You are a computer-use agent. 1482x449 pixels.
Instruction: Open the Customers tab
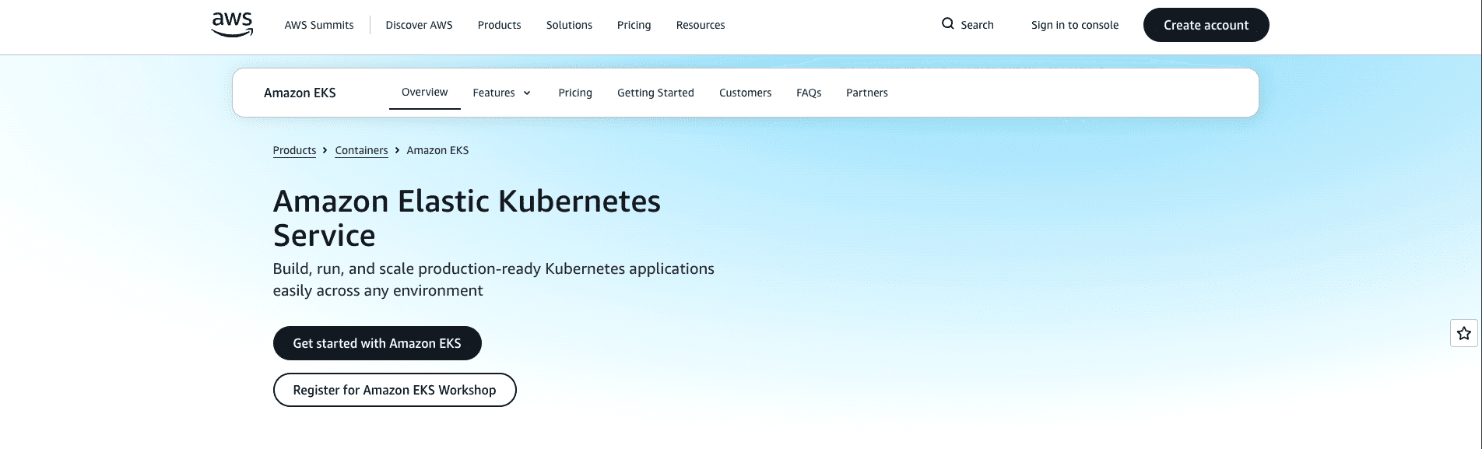(745, 93)
